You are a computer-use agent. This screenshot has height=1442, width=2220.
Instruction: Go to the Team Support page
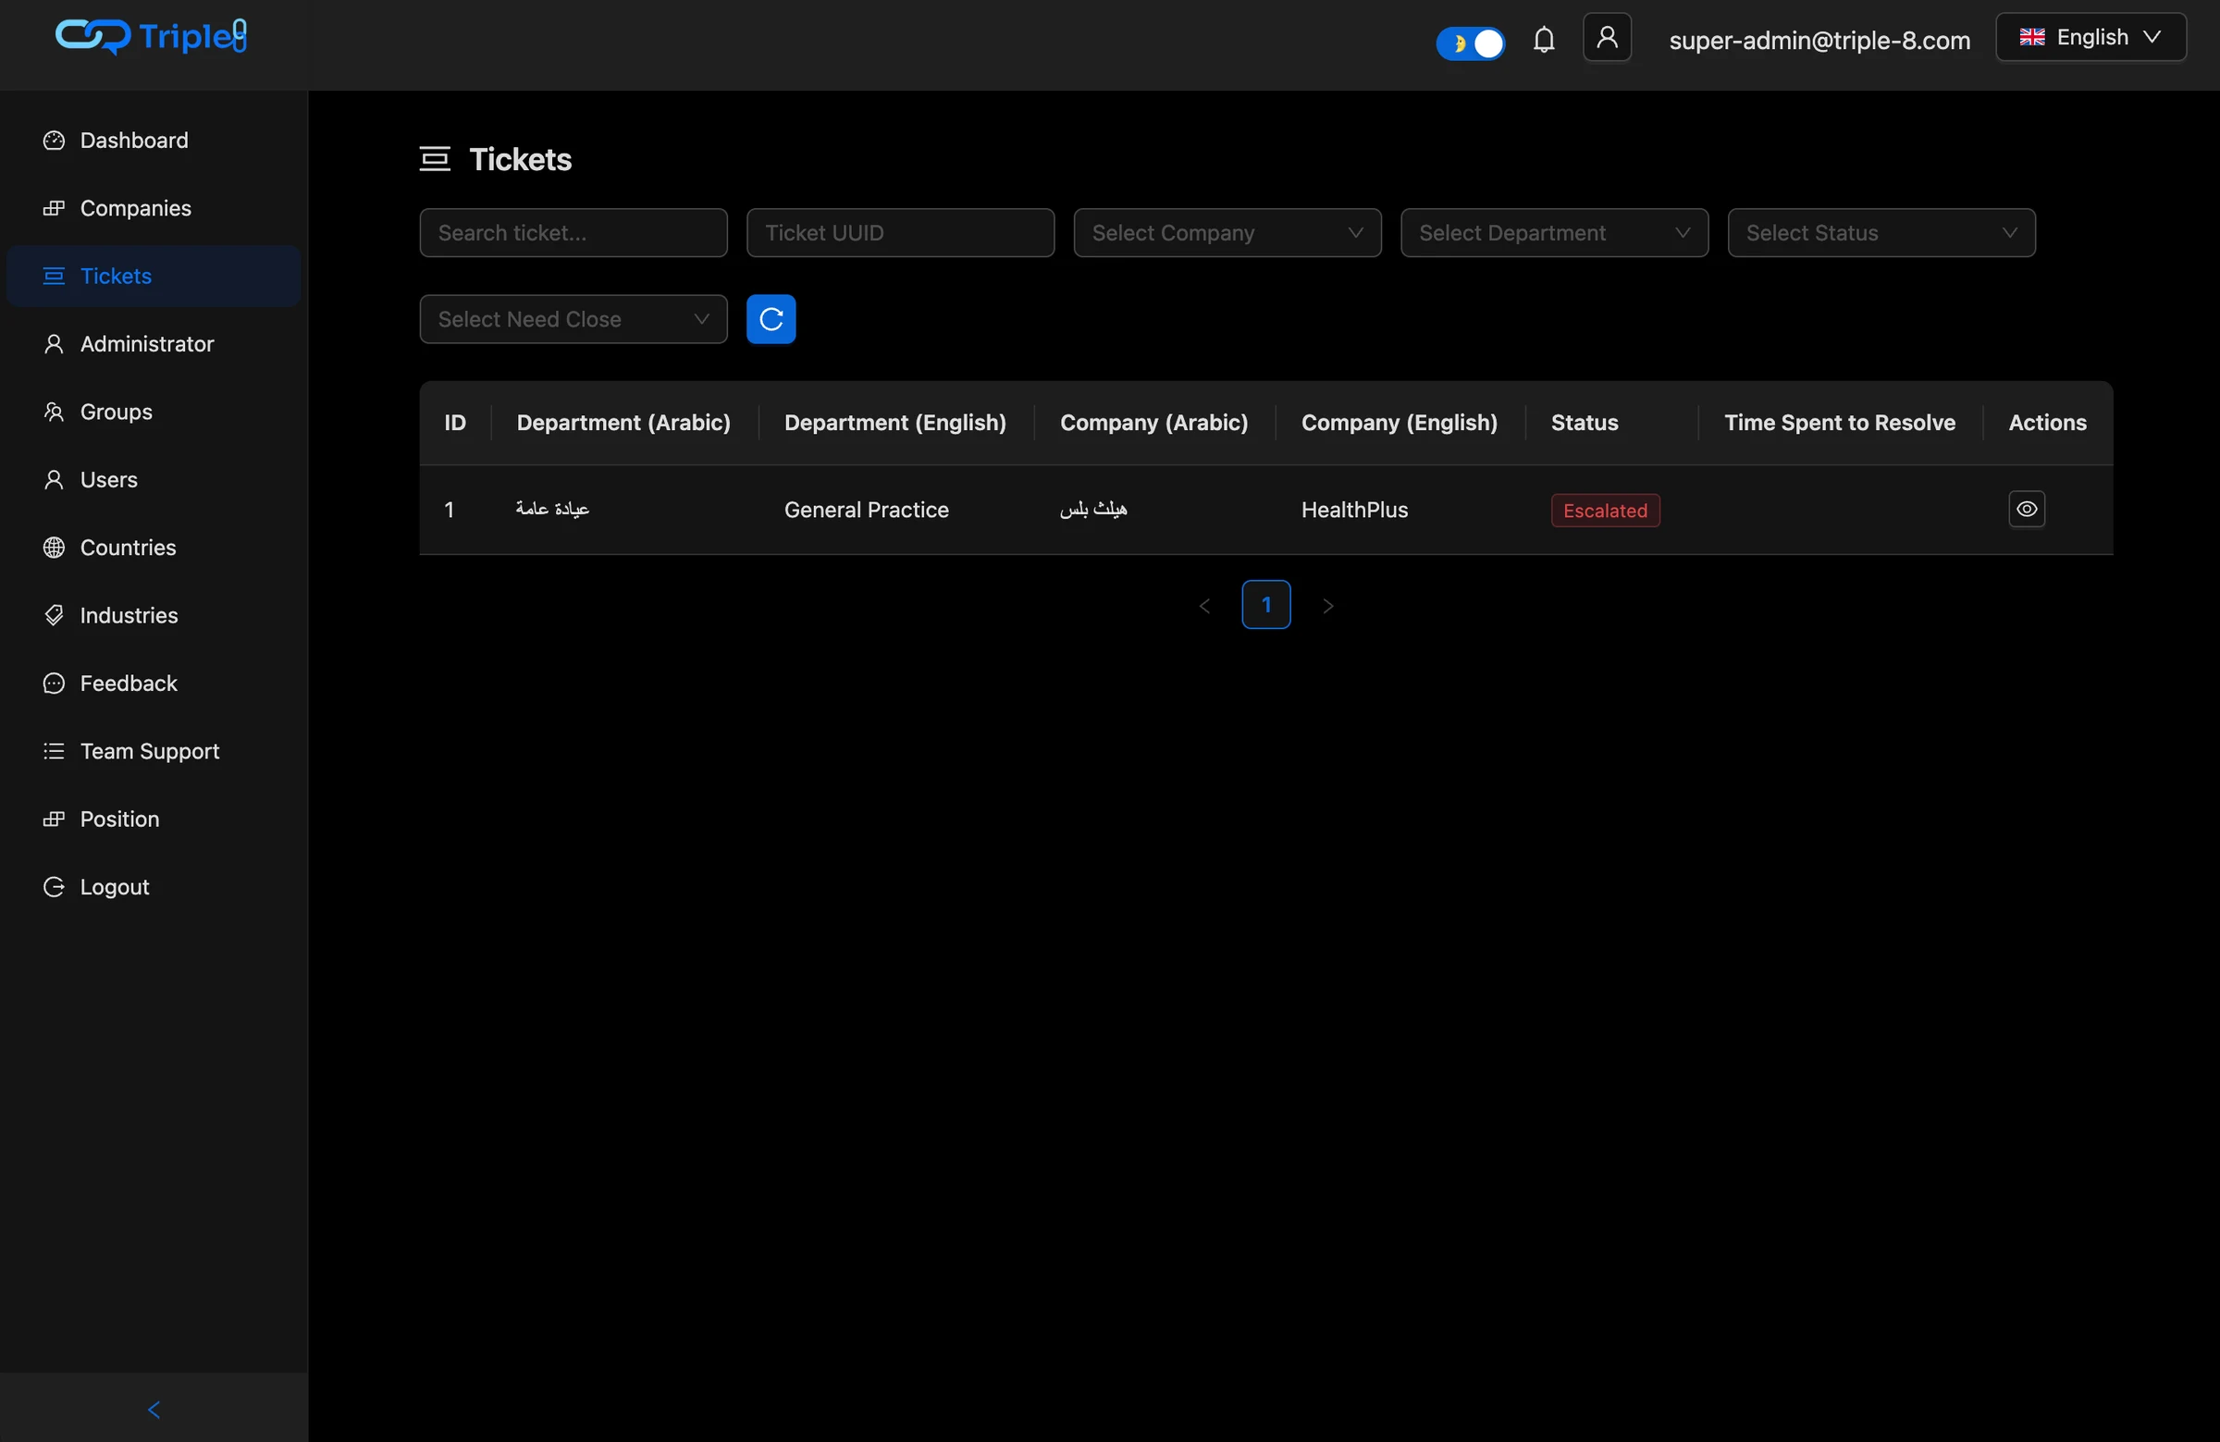(154, 751)
